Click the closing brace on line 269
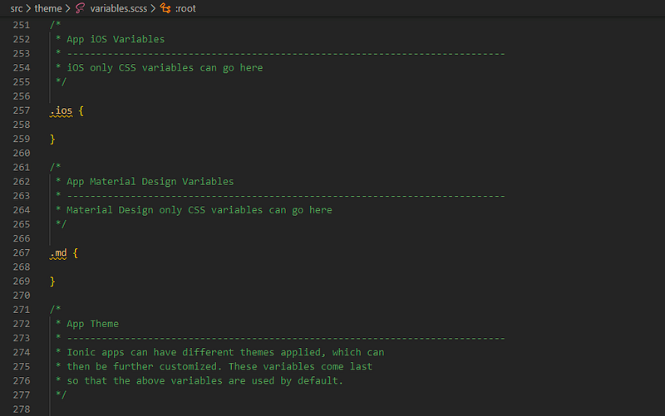Image resolution: width=665 pixels, height=416 pixels. [52, 281]
